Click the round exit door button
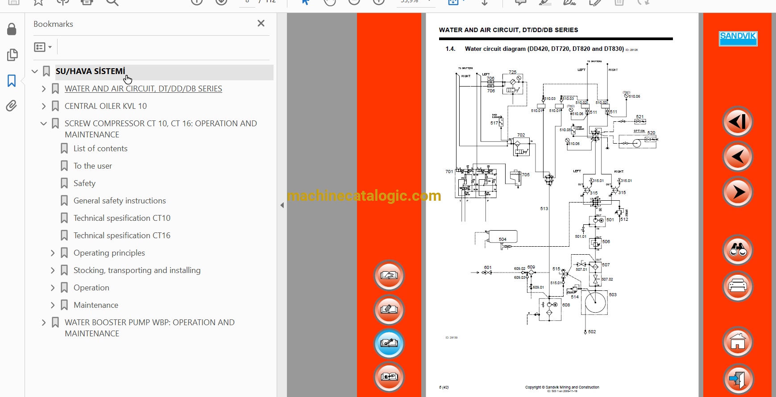 [738, 379]
